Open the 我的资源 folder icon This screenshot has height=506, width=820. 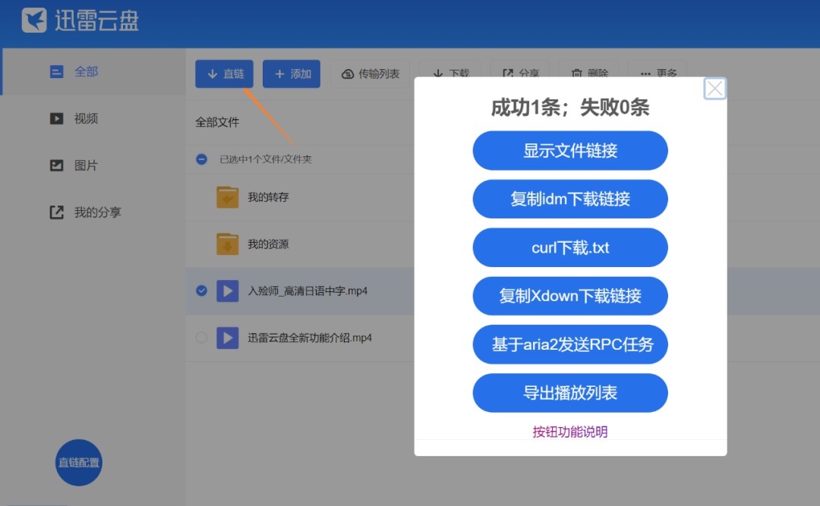coord(227,244)
